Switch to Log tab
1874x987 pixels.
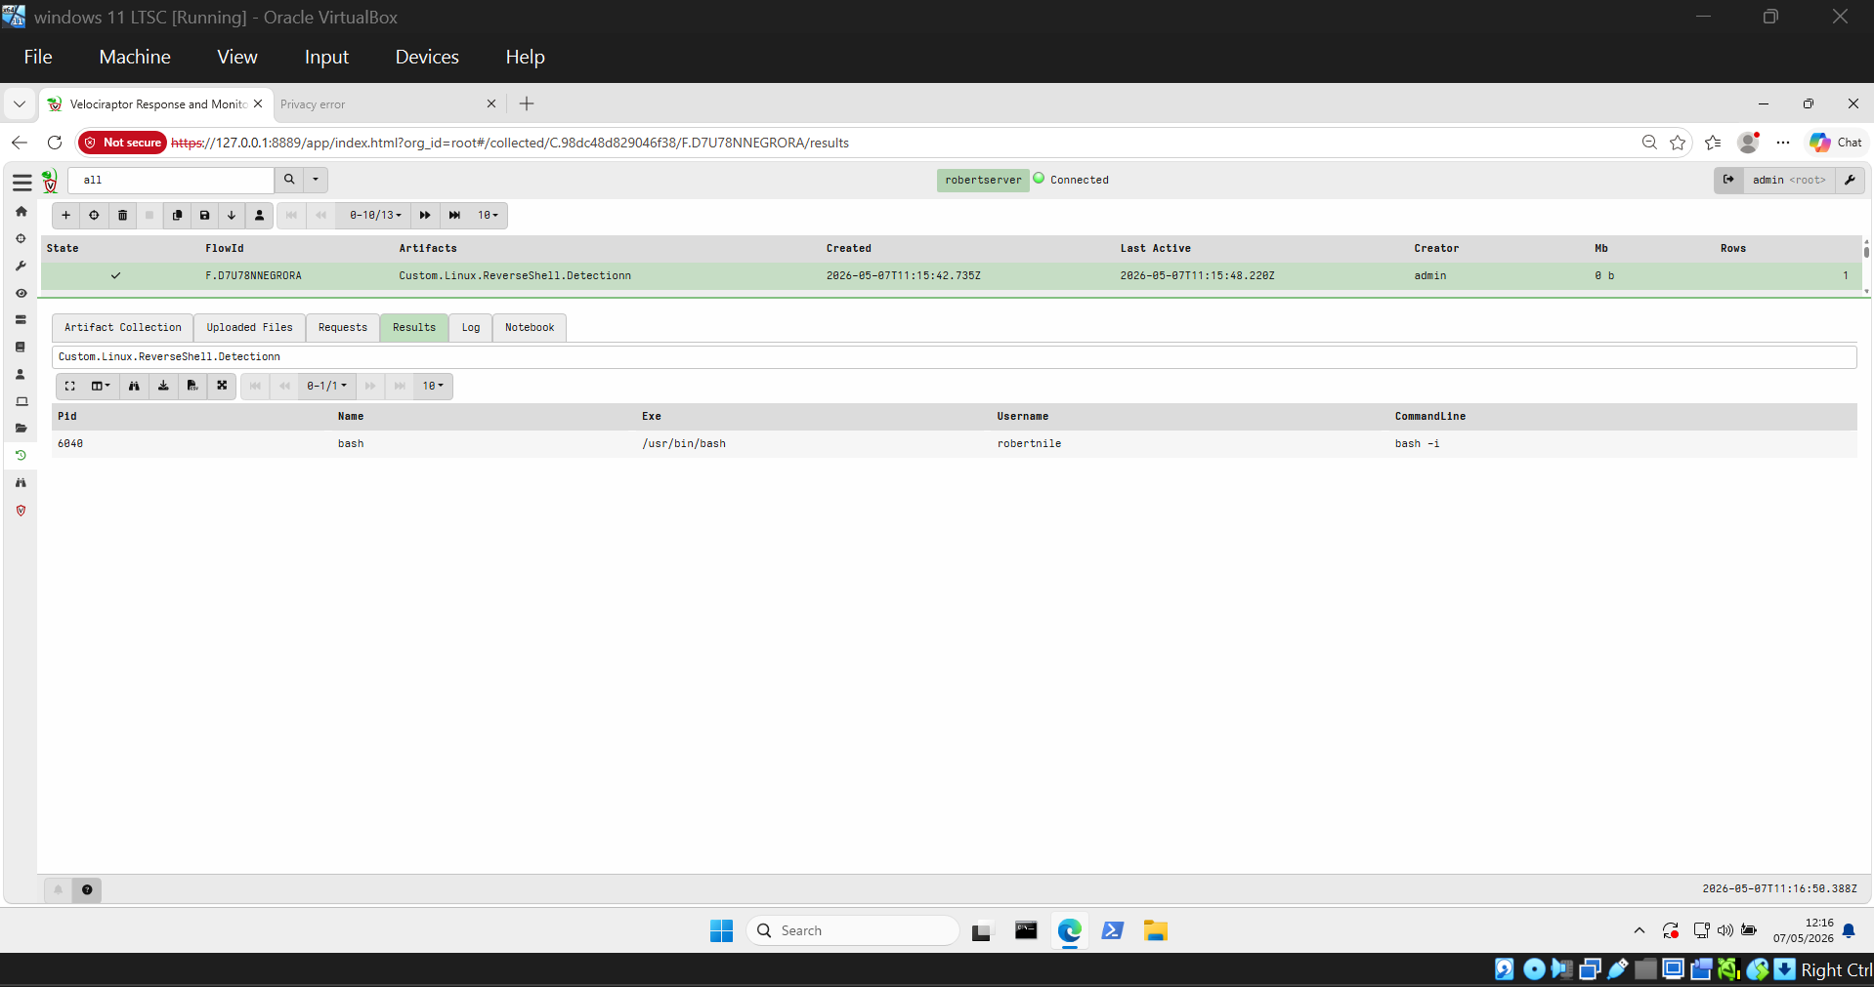tap(471, 327)
